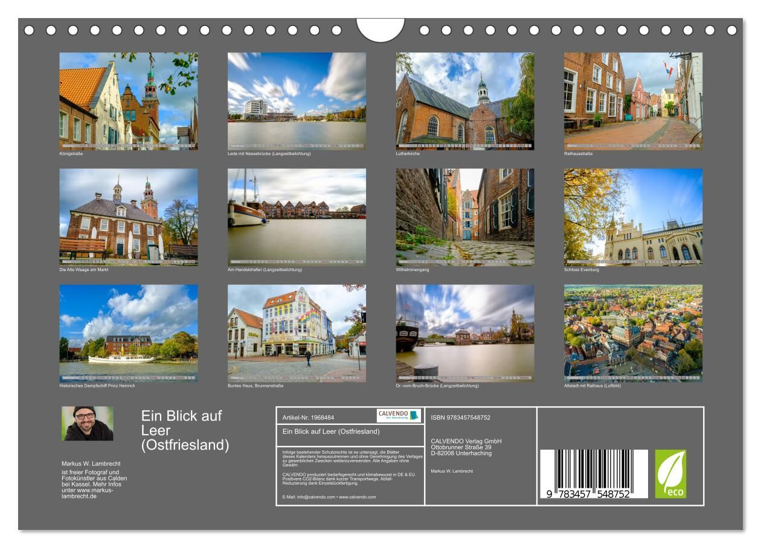
Task: Select the Leda mit Nessebrücke photo
Action: coord(297,101)
